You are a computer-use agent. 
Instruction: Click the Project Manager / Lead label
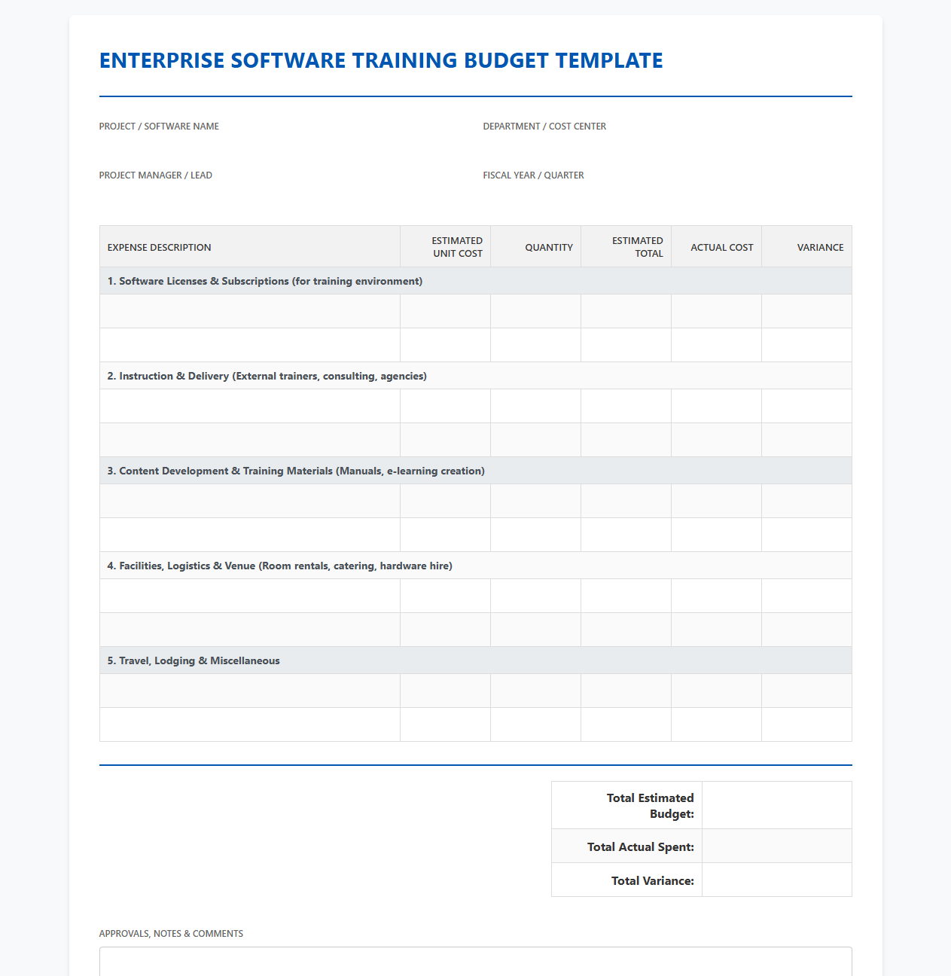click(x=156, y=175)
